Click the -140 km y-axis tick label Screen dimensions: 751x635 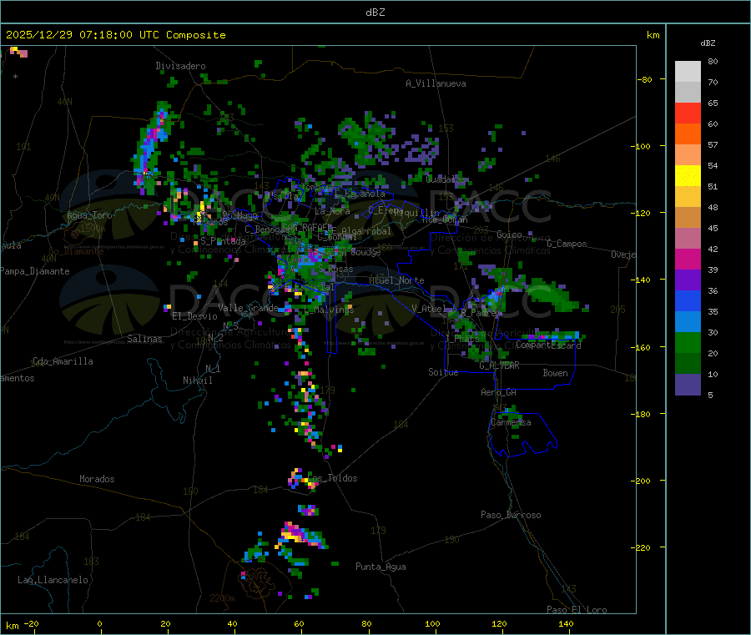pos(640,280)
